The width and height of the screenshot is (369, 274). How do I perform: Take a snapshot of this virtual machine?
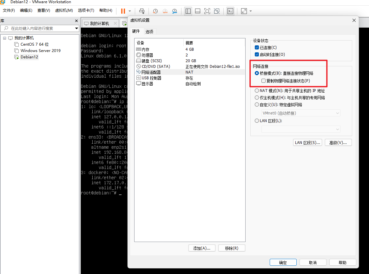click(155, 11)
